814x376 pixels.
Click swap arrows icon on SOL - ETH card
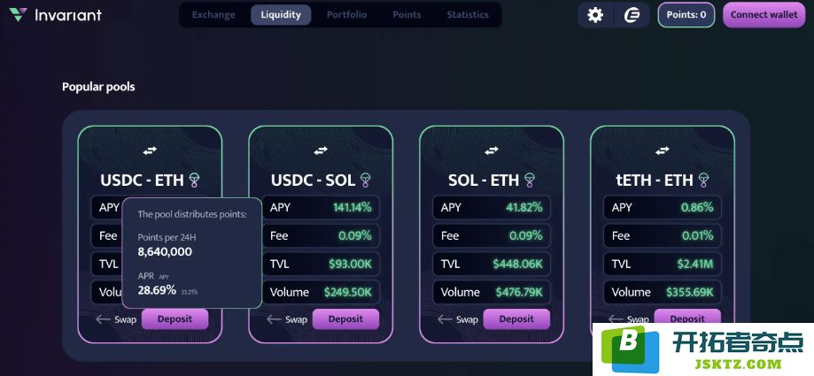pyautogui.click(x=492, y=151)
